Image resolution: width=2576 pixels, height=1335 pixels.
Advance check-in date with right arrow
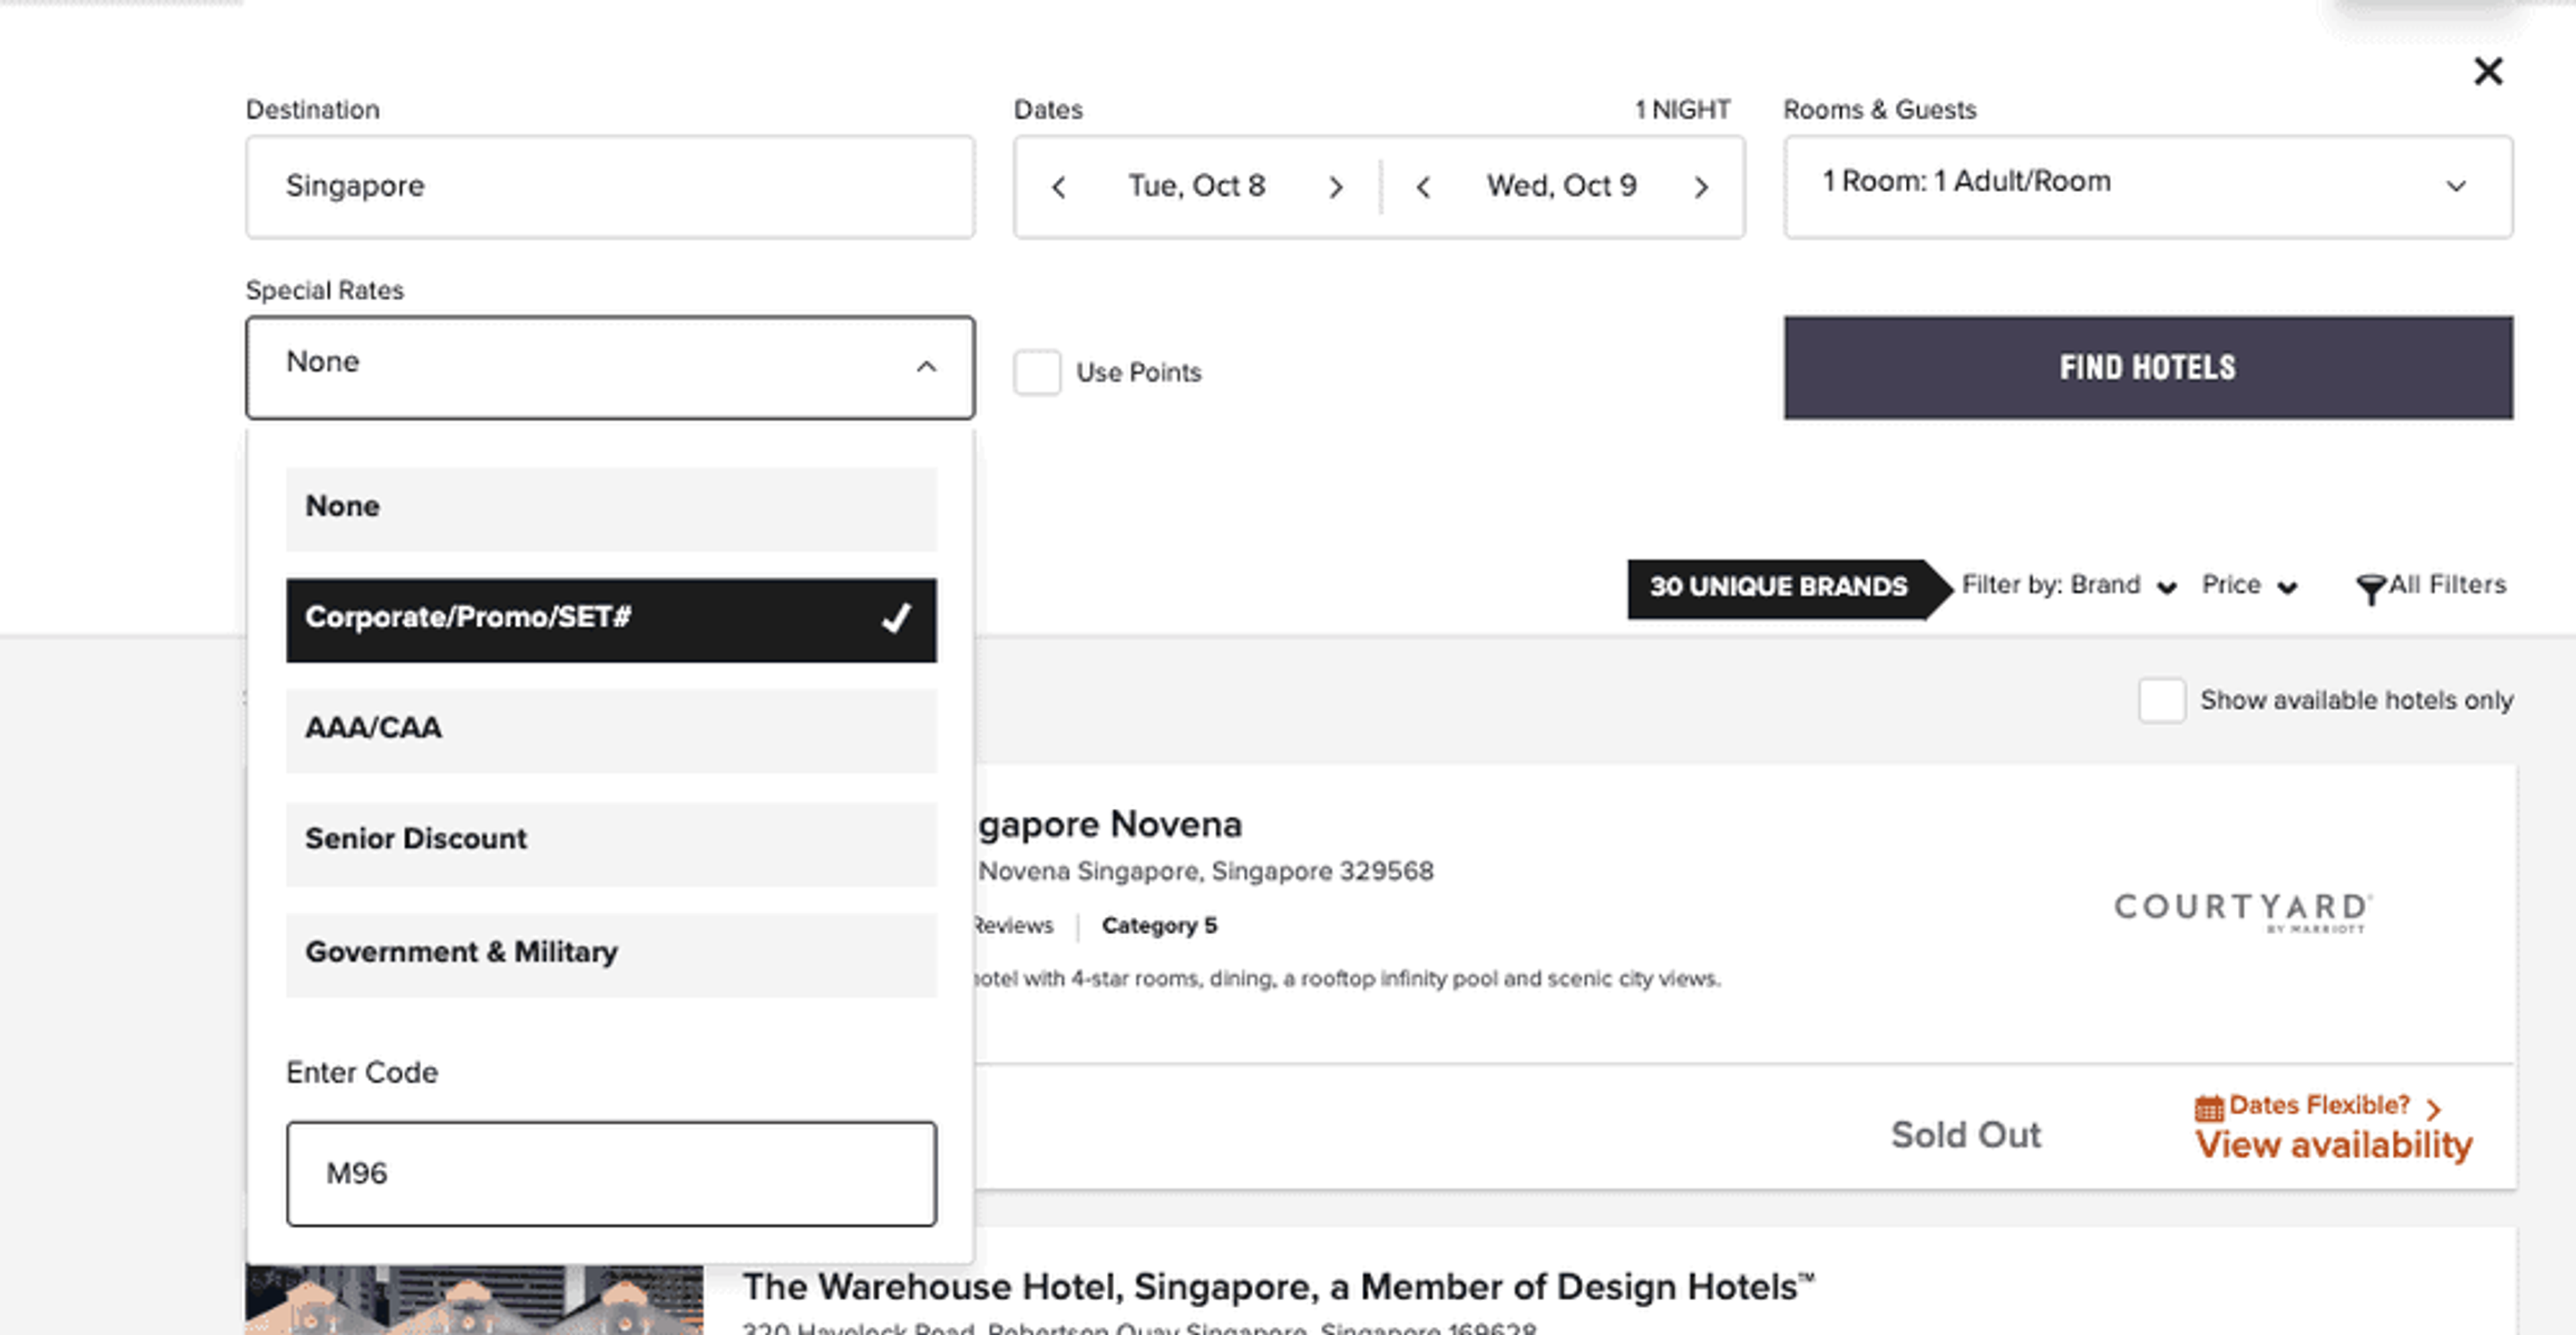tap(1335, 187)
